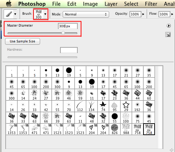Click the Master Diameter input field

point(68,26)
